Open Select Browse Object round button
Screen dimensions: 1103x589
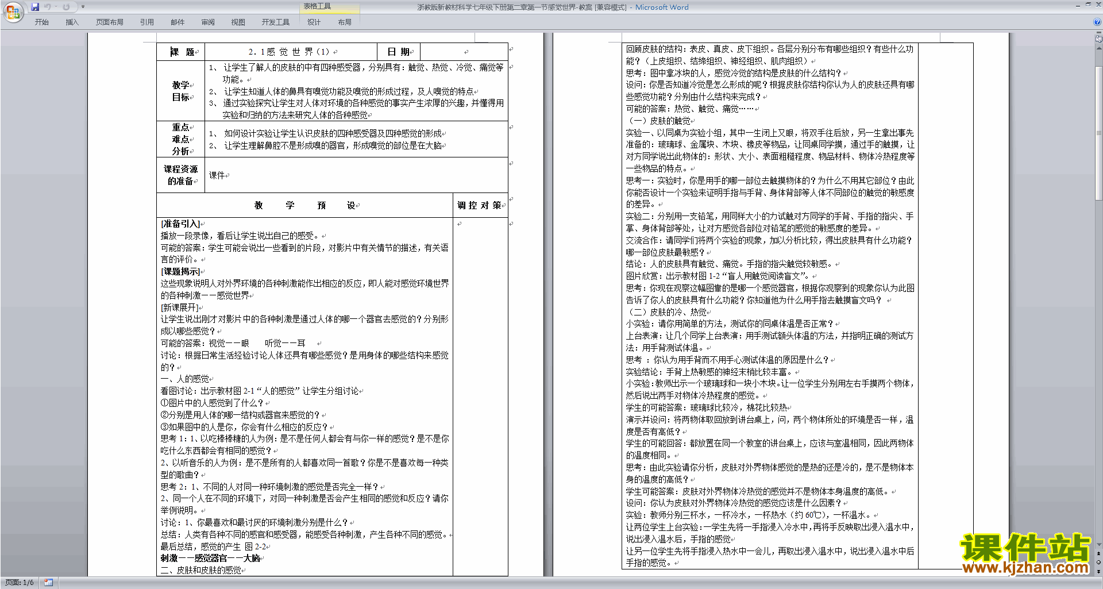click(1099, 562)
